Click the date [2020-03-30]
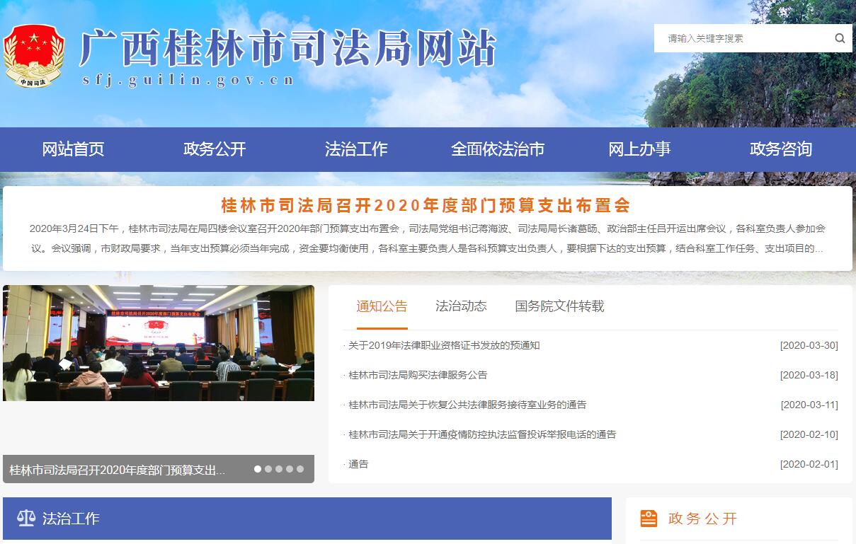 click(809, 345)
